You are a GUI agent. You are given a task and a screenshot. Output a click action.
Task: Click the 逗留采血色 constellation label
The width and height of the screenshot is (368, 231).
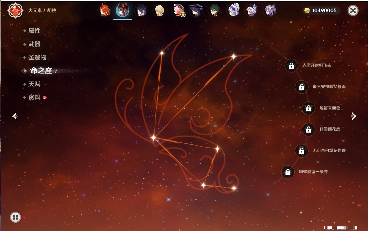[330, 108]
